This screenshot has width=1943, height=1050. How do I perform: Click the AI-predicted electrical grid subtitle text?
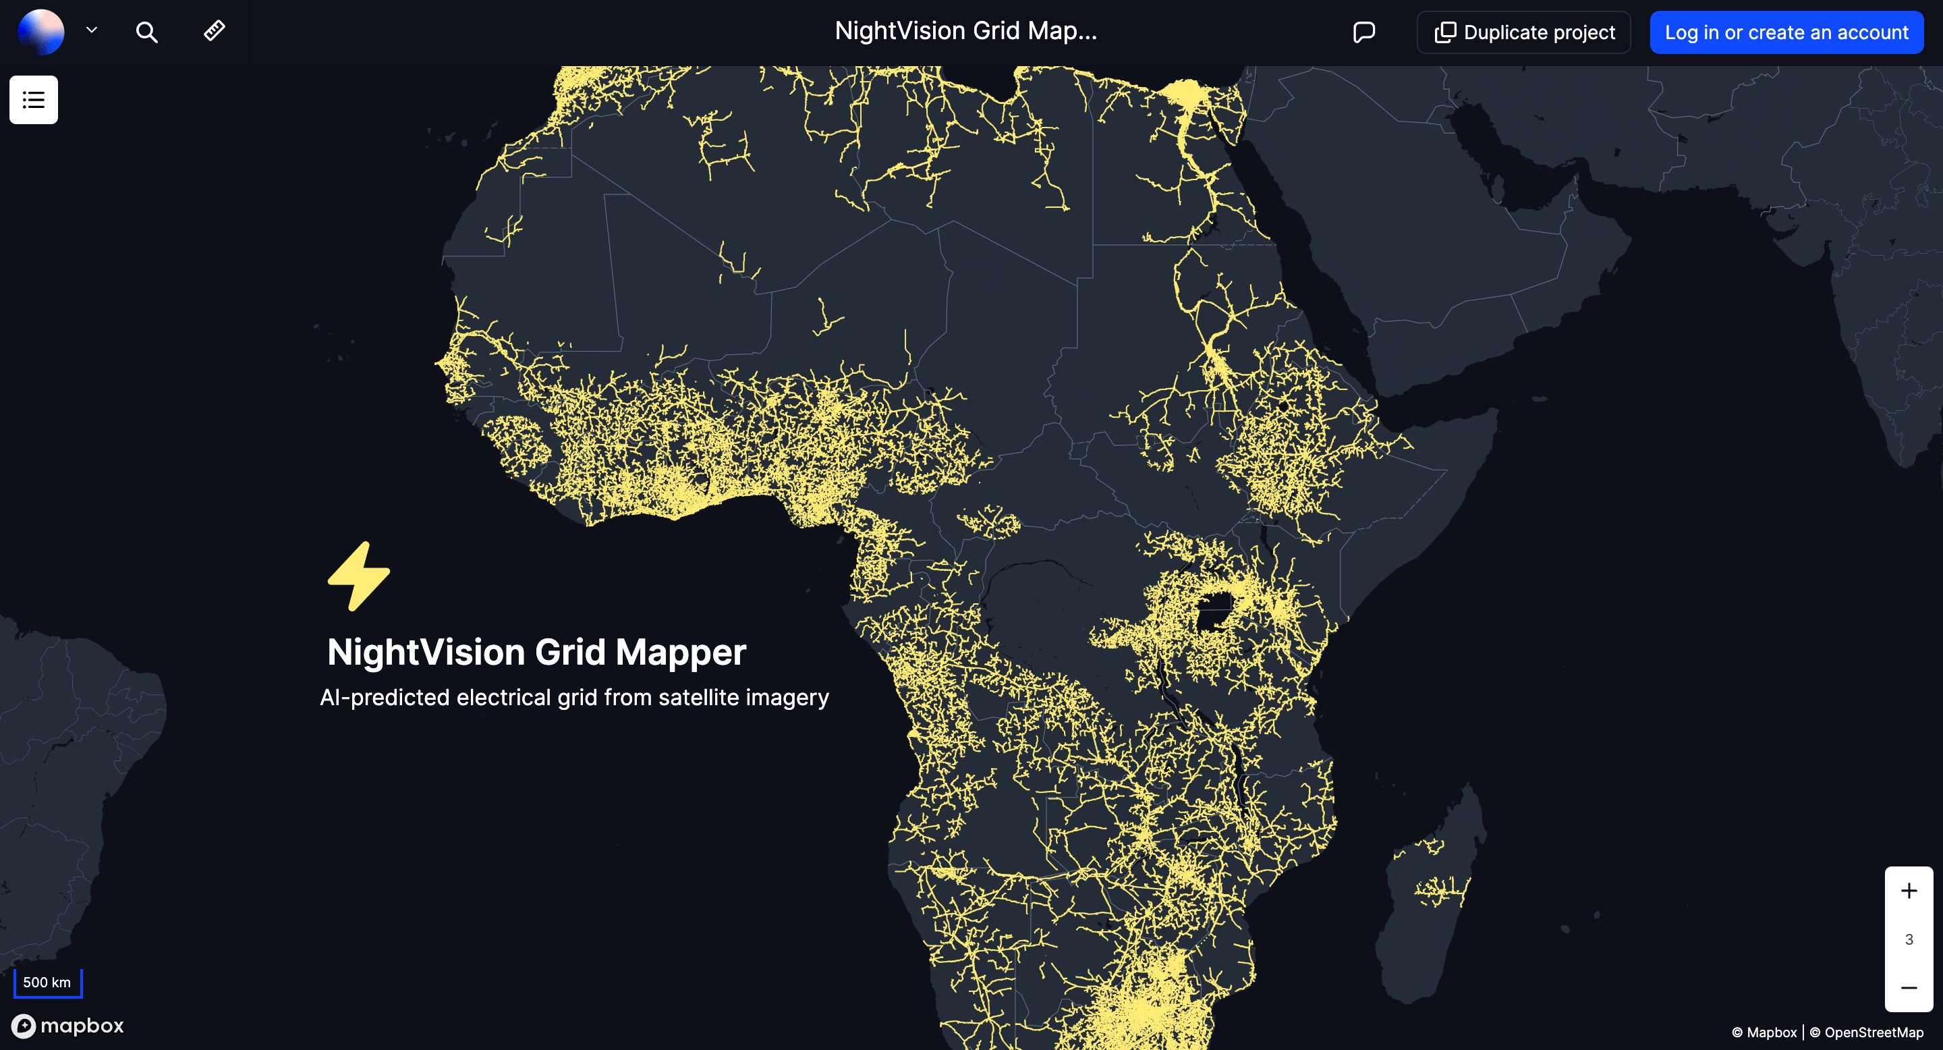[x=574, y=697]
